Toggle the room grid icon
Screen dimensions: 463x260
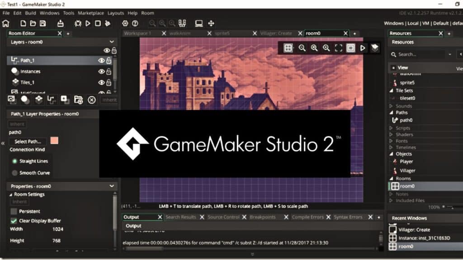(x=288, y=48)
